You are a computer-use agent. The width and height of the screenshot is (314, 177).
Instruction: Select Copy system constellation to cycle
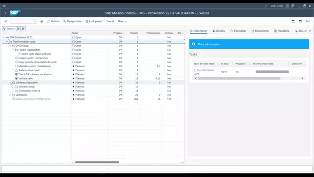(37, 62)
